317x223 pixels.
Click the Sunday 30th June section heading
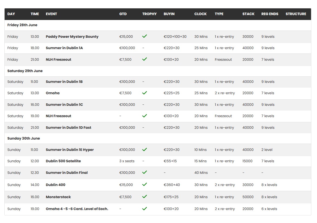coord(24,138)
